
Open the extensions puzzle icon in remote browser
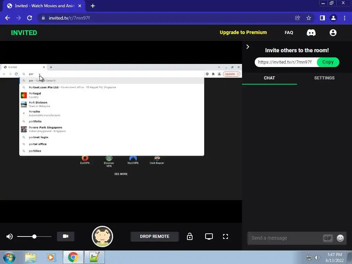click(213, 74)
